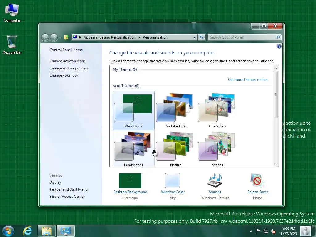The image size is (316, 237).
Task: Click the Forward navigation arrow
Action: point(54,37)
